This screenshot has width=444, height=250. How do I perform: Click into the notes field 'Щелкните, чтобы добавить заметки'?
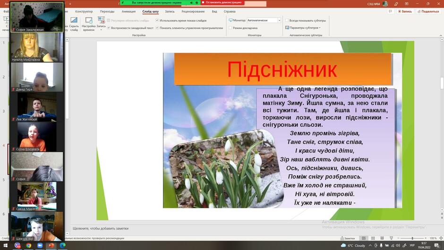[101, 228]
